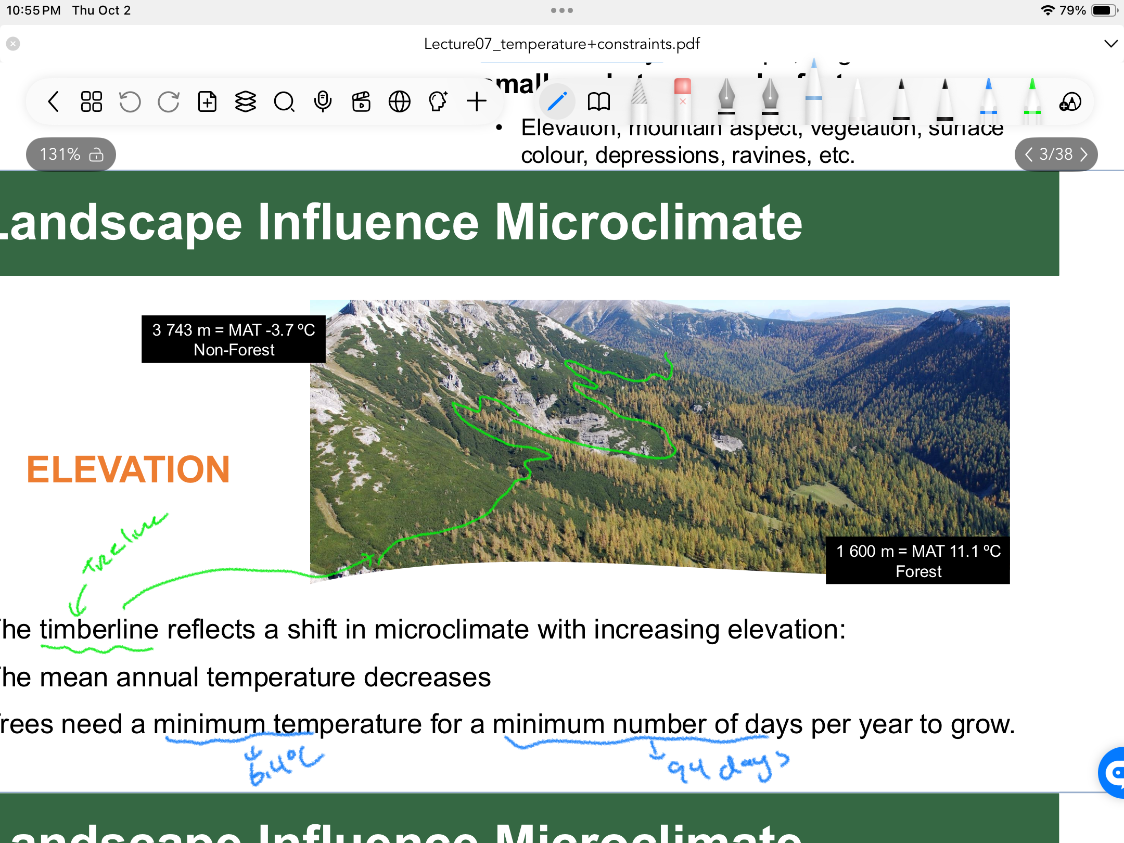Image resolution: width=1124 pixels, height=843 pixels.
Task: Open search with the magnifier icon
Action: coord(284,101)
